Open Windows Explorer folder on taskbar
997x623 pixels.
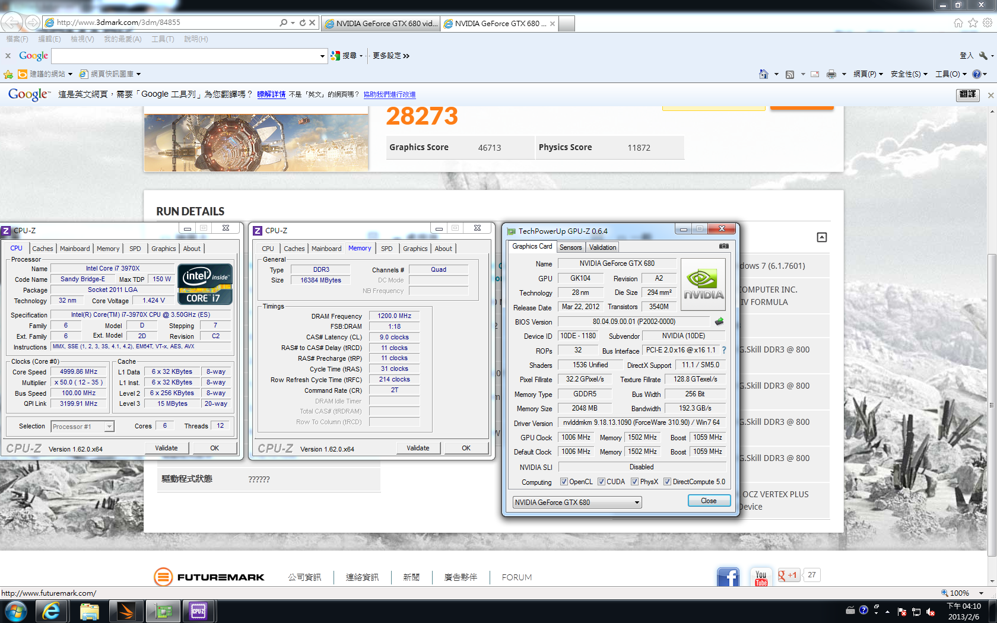[x=89, y=611]
